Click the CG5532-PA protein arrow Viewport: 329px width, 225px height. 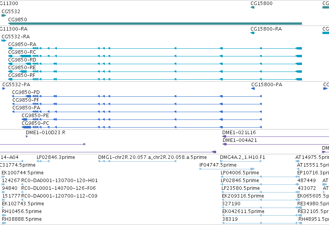[x=3, y=89]
